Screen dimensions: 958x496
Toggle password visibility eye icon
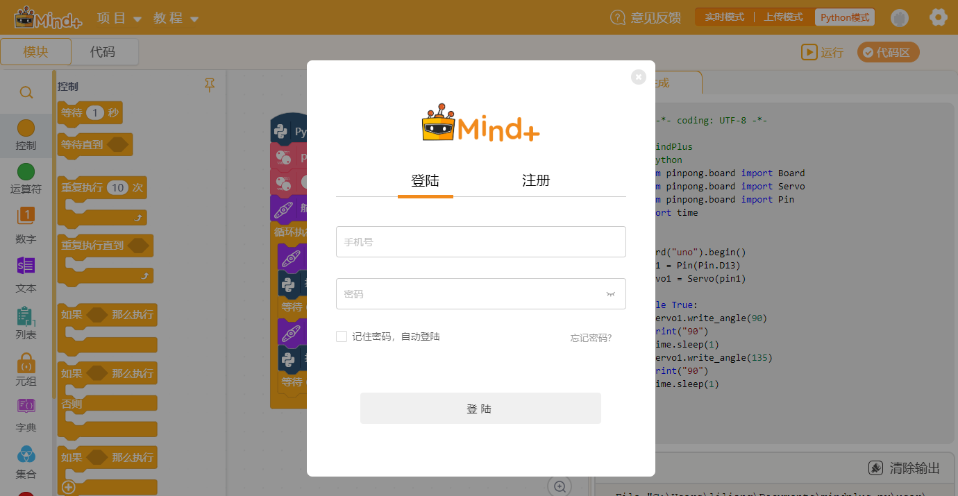(x=611, y=294)
